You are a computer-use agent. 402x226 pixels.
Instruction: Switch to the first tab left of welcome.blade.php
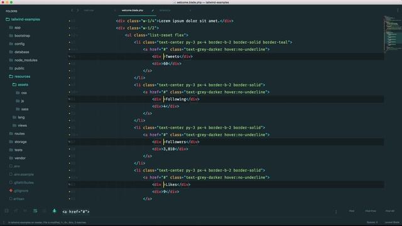(89, 10)
